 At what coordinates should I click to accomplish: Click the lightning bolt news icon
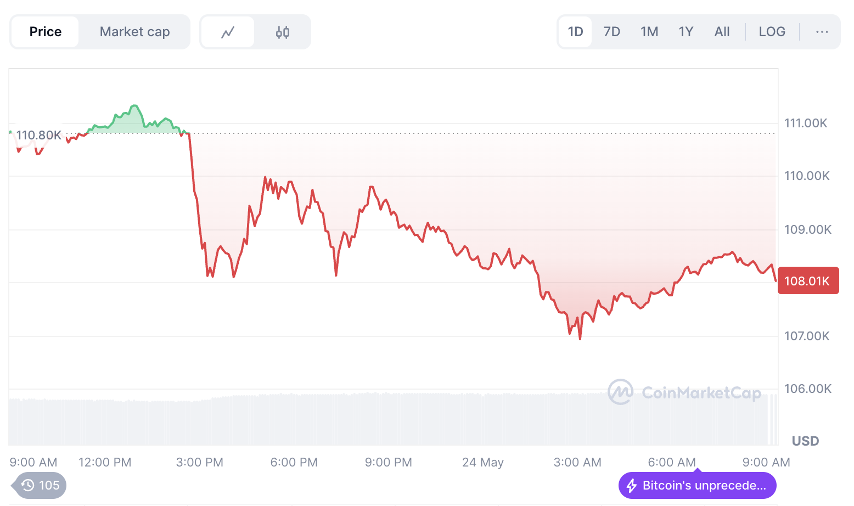632,486
